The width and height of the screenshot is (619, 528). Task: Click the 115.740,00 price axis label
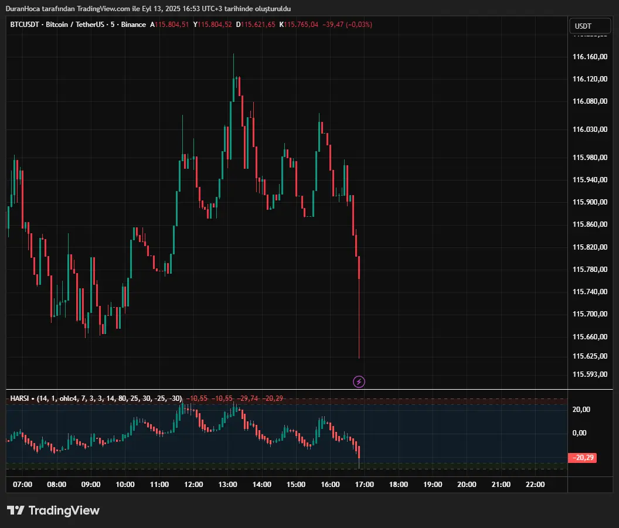(590, 292)
